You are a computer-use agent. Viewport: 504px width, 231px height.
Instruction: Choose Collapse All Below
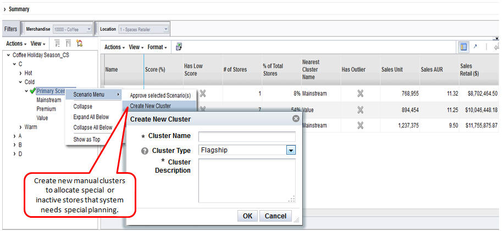coord(92,128)
